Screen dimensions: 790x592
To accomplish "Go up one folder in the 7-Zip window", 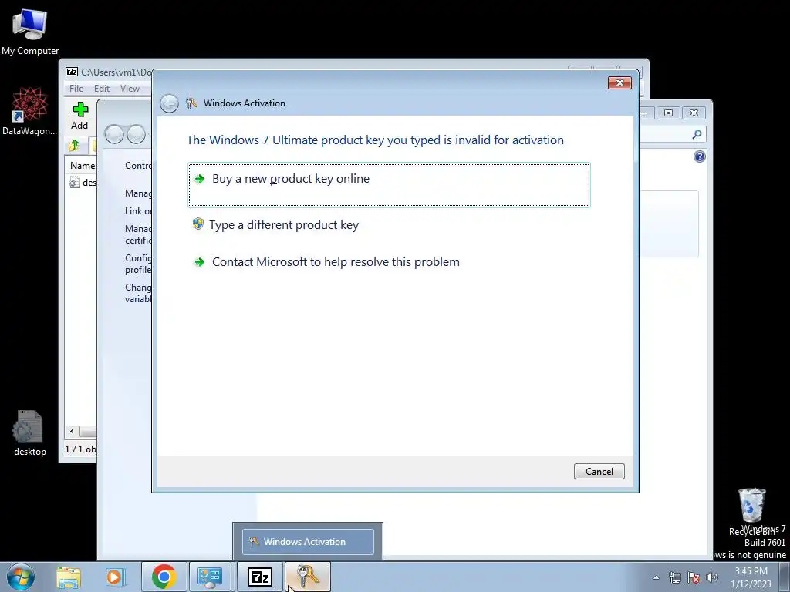I will click(74, 146).
